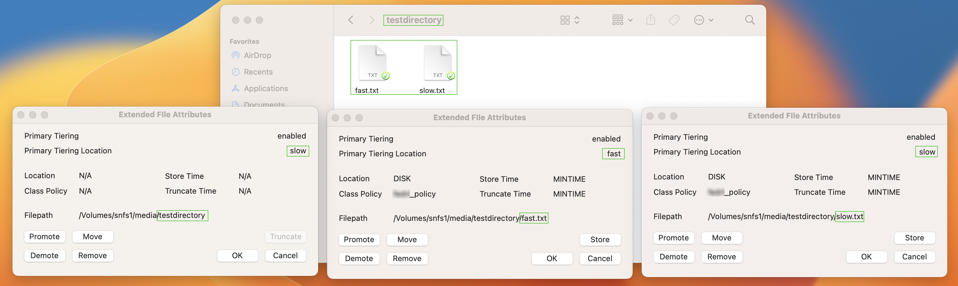Viewport: 958px width, 286px height.
Task: Open Applications in Finder sidebar
Action: pos(266,89)
